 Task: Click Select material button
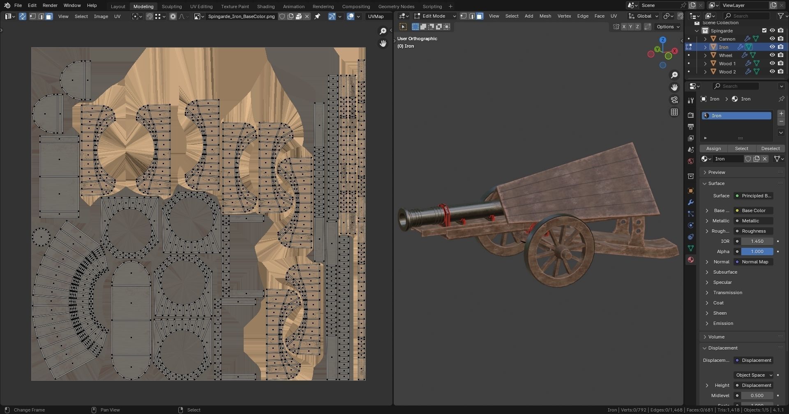point(742,149)
